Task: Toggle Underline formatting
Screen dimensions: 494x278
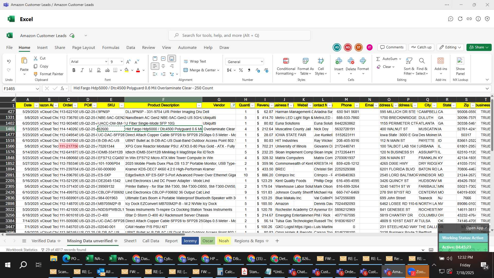Action: 91,70
